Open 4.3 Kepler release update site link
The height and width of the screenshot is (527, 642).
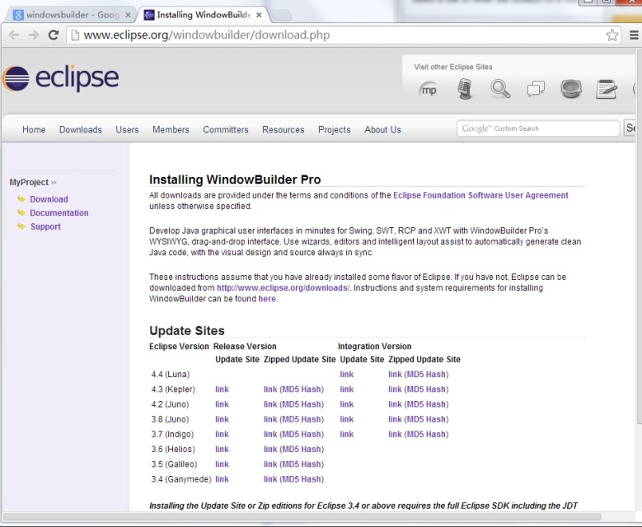222,389
